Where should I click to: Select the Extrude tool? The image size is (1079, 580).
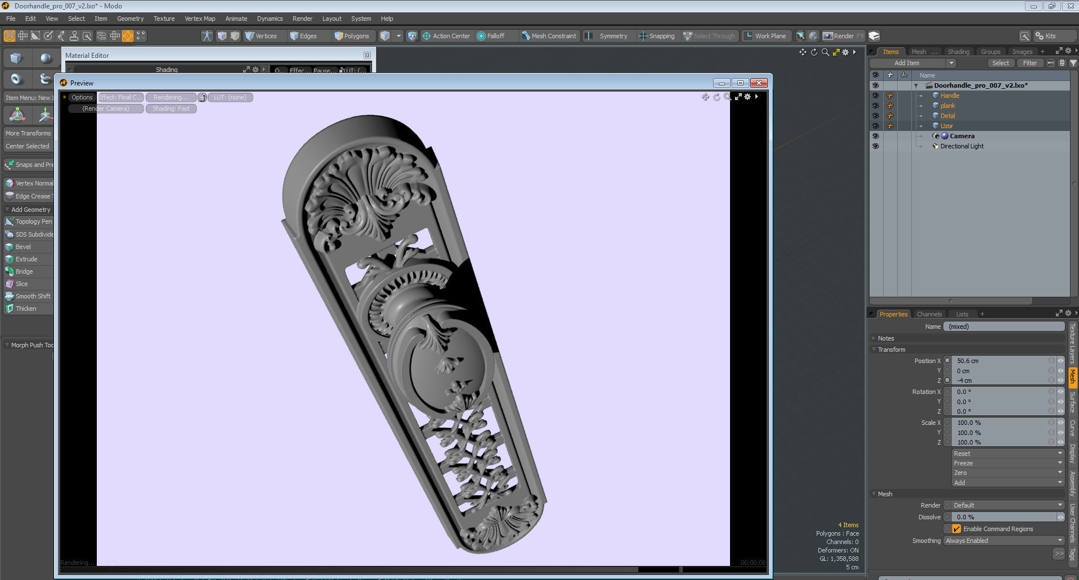point(29,259)
